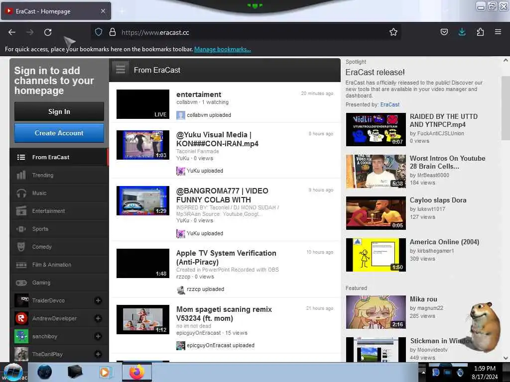Open RAIDED BY THE UTTD thumbnail
The height and width of the screenshot is (382, 510).
[x=376, y=130]
